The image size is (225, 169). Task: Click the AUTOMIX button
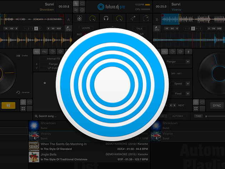(x=177, y=116)
